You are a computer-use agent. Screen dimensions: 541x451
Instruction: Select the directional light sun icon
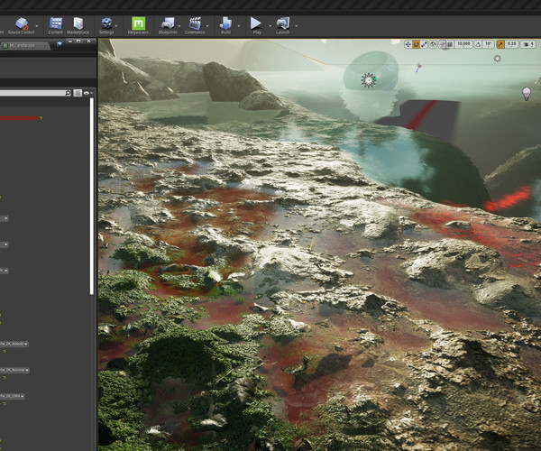point(497,59)
